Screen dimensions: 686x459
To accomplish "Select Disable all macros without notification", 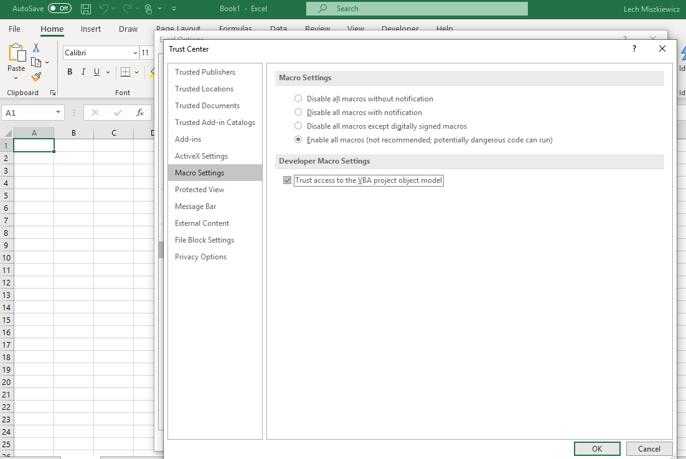I will point(298,99).
